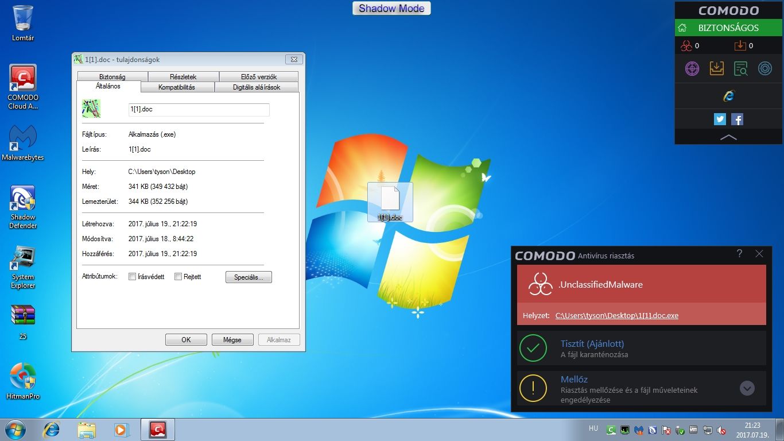
Task: Switch to the Biztonság tab
Action: [x=112, y=76]
